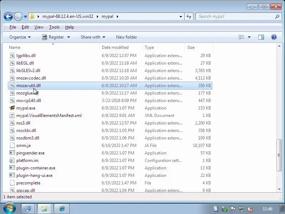The height and width of the screenshot is (214, 285).
Task: Select the libEGL.dll file icon
Action: 12,63
